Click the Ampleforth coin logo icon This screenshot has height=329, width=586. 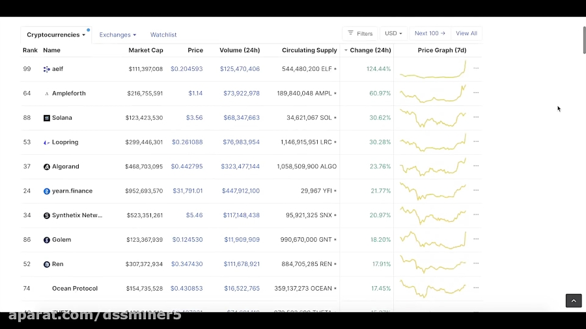(x=47, y=94)
